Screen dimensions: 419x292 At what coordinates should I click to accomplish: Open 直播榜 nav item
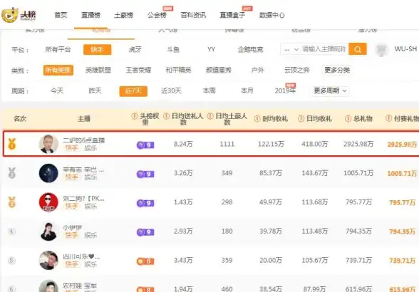91,15
